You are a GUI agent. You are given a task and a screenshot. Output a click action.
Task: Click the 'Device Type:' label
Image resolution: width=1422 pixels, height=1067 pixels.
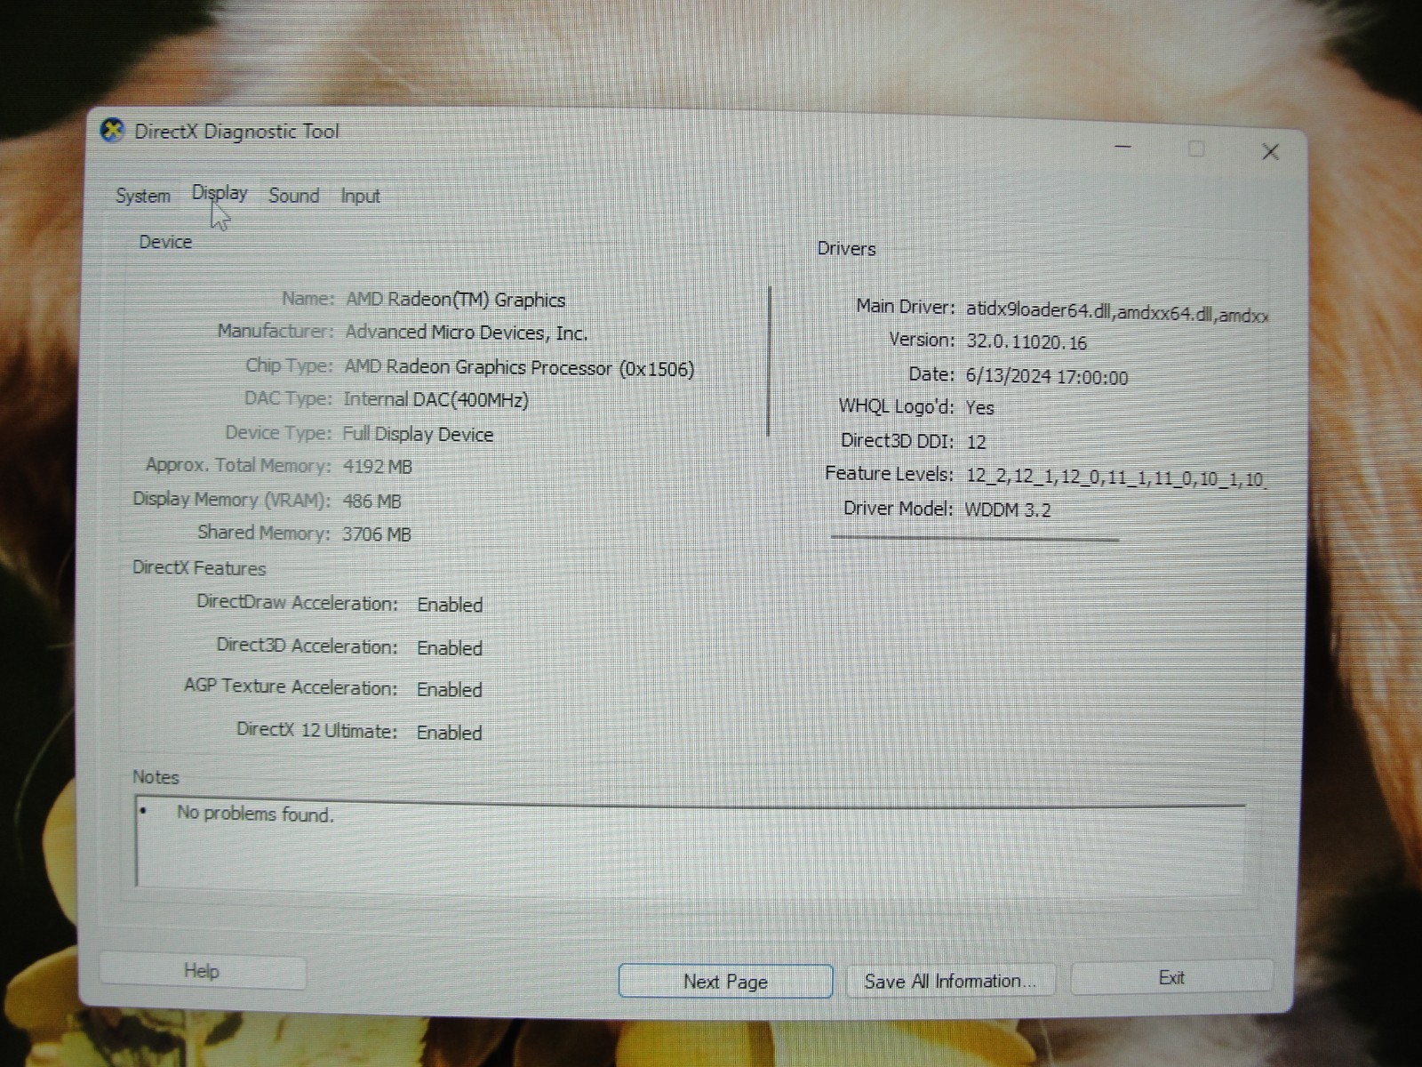278,433
